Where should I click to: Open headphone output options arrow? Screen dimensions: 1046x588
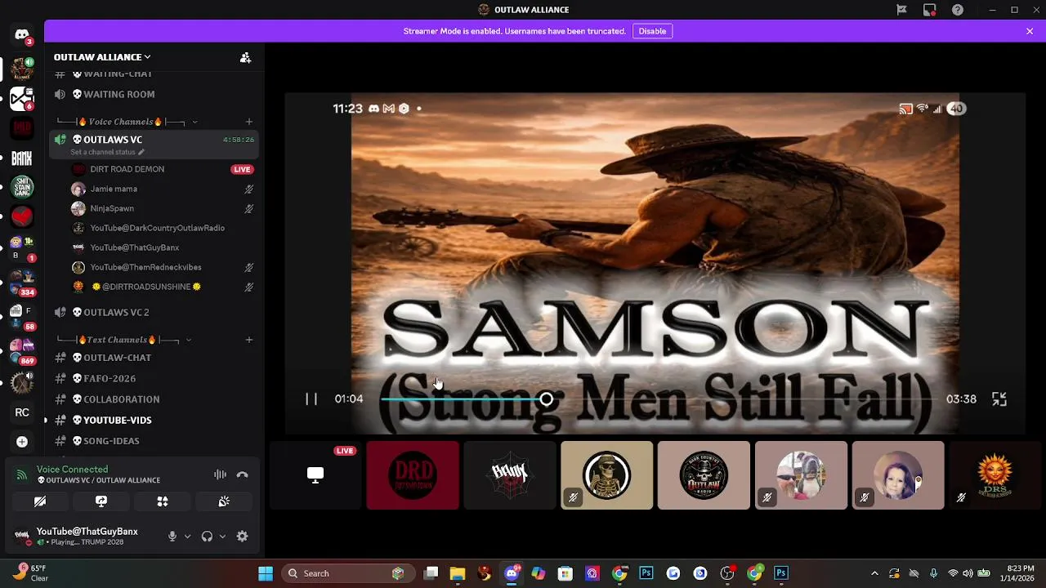point(222,537)
